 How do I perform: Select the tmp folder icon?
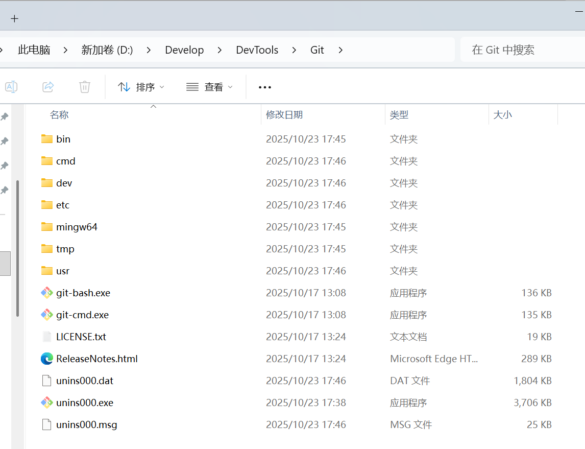(x=46, y=249)
